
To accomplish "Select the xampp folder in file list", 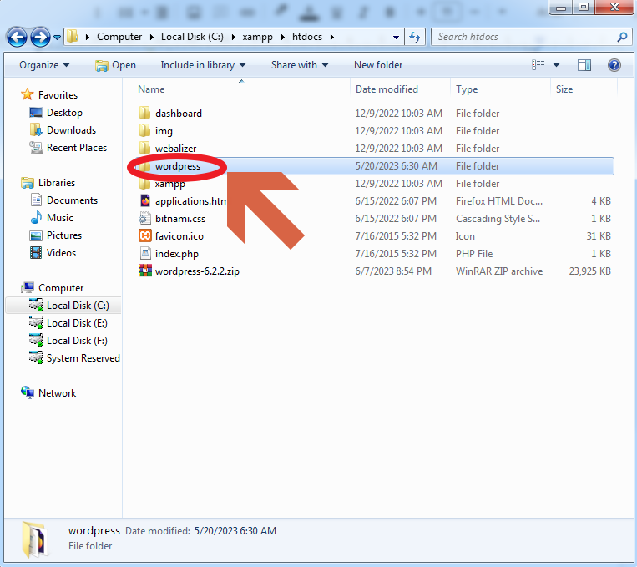I will coord(169,184).
